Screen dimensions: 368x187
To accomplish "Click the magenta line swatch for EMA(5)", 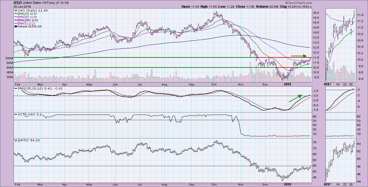I will (x=16, y=24).
